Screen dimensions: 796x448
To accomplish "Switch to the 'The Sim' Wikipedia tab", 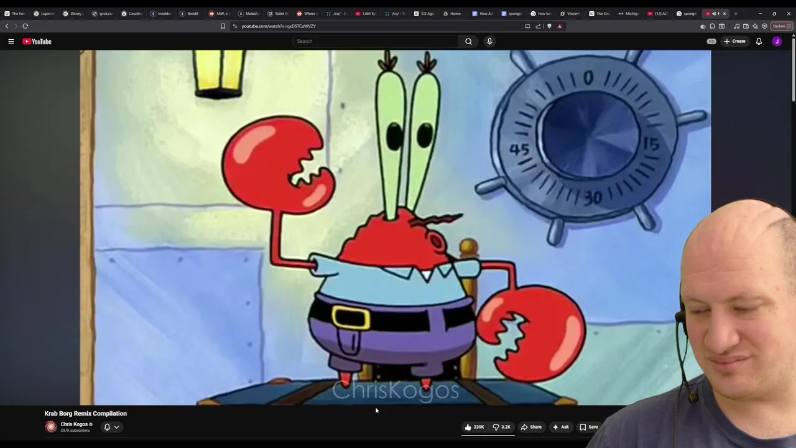I will [x=599, y=14].
